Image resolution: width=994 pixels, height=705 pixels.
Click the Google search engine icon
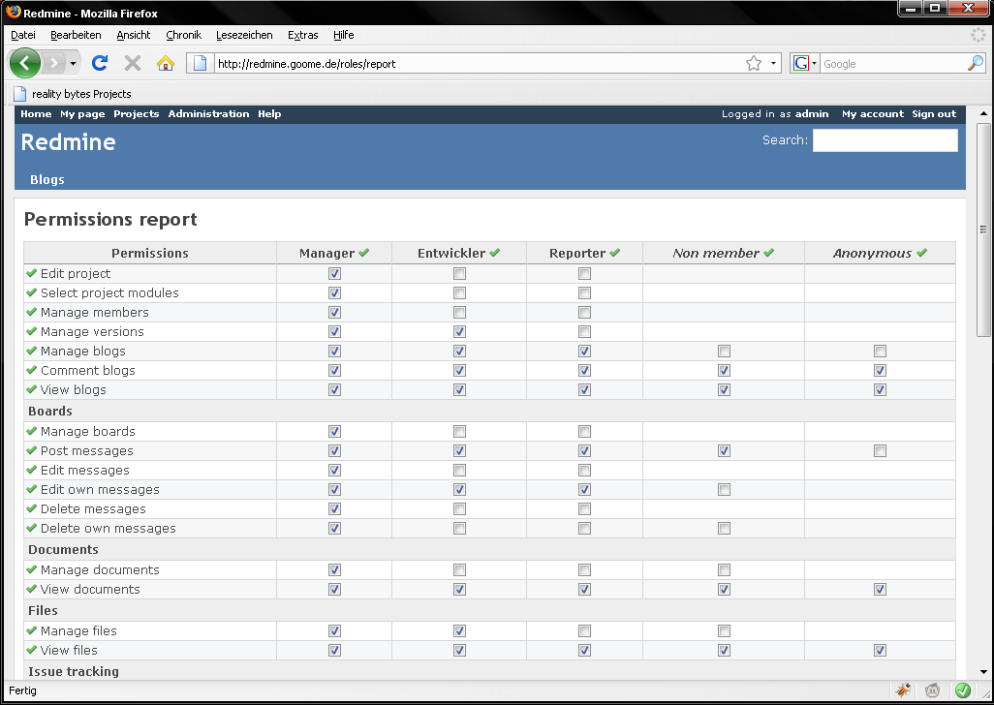801,63
